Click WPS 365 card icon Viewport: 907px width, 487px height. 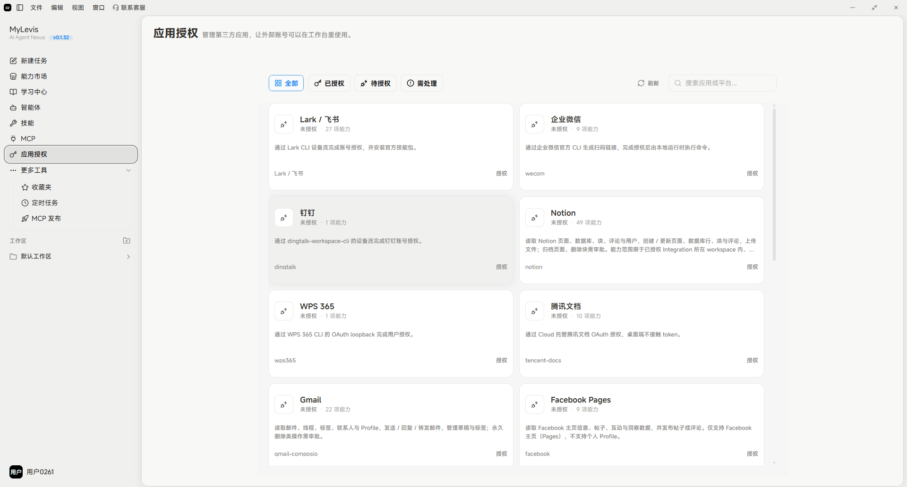coord(284,311)
